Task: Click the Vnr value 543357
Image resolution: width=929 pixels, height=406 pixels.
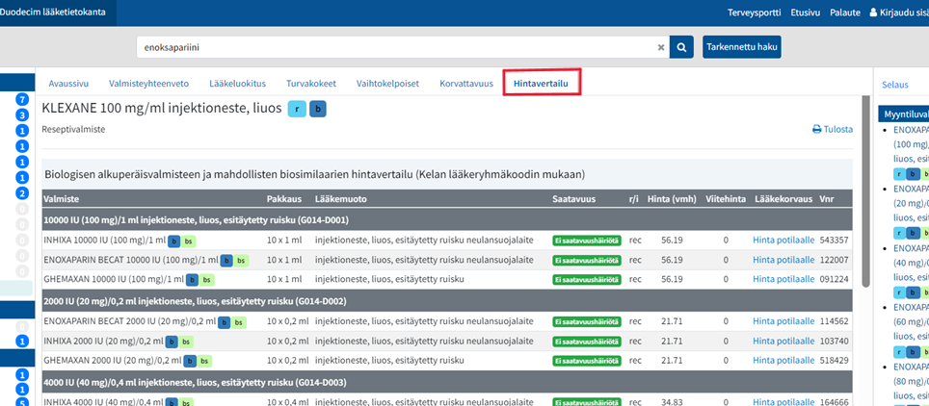Action: coord(835,241)
